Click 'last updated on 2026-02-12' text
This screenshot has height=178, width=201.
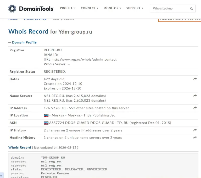(55, 148)
